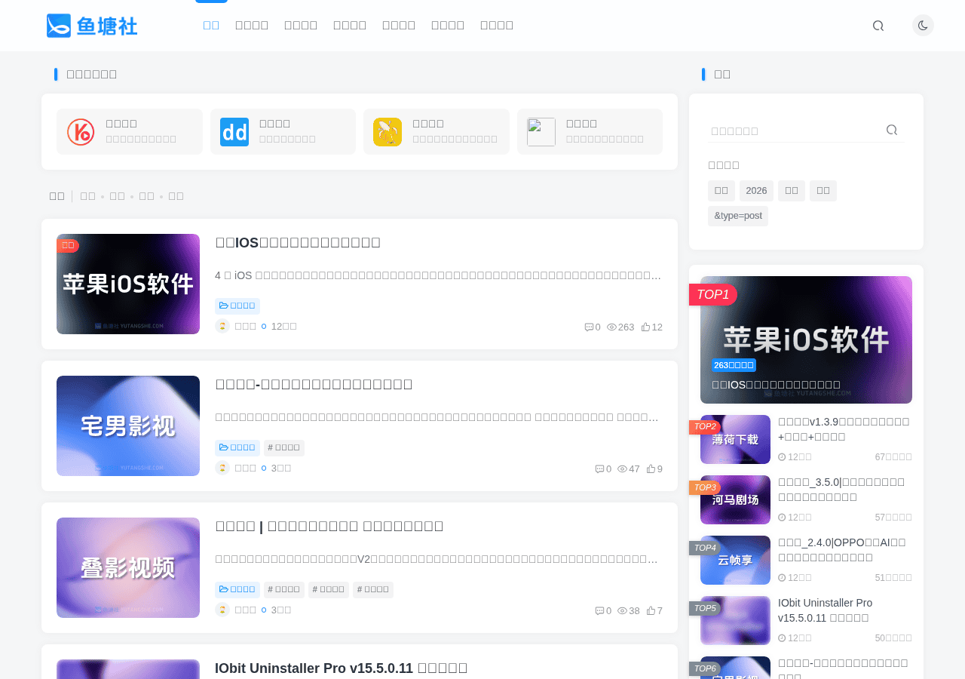The width and height of the screenshot is (965, 679).
Task: Open the TOP4 云帧享 thumbnail
Action: 735,560
